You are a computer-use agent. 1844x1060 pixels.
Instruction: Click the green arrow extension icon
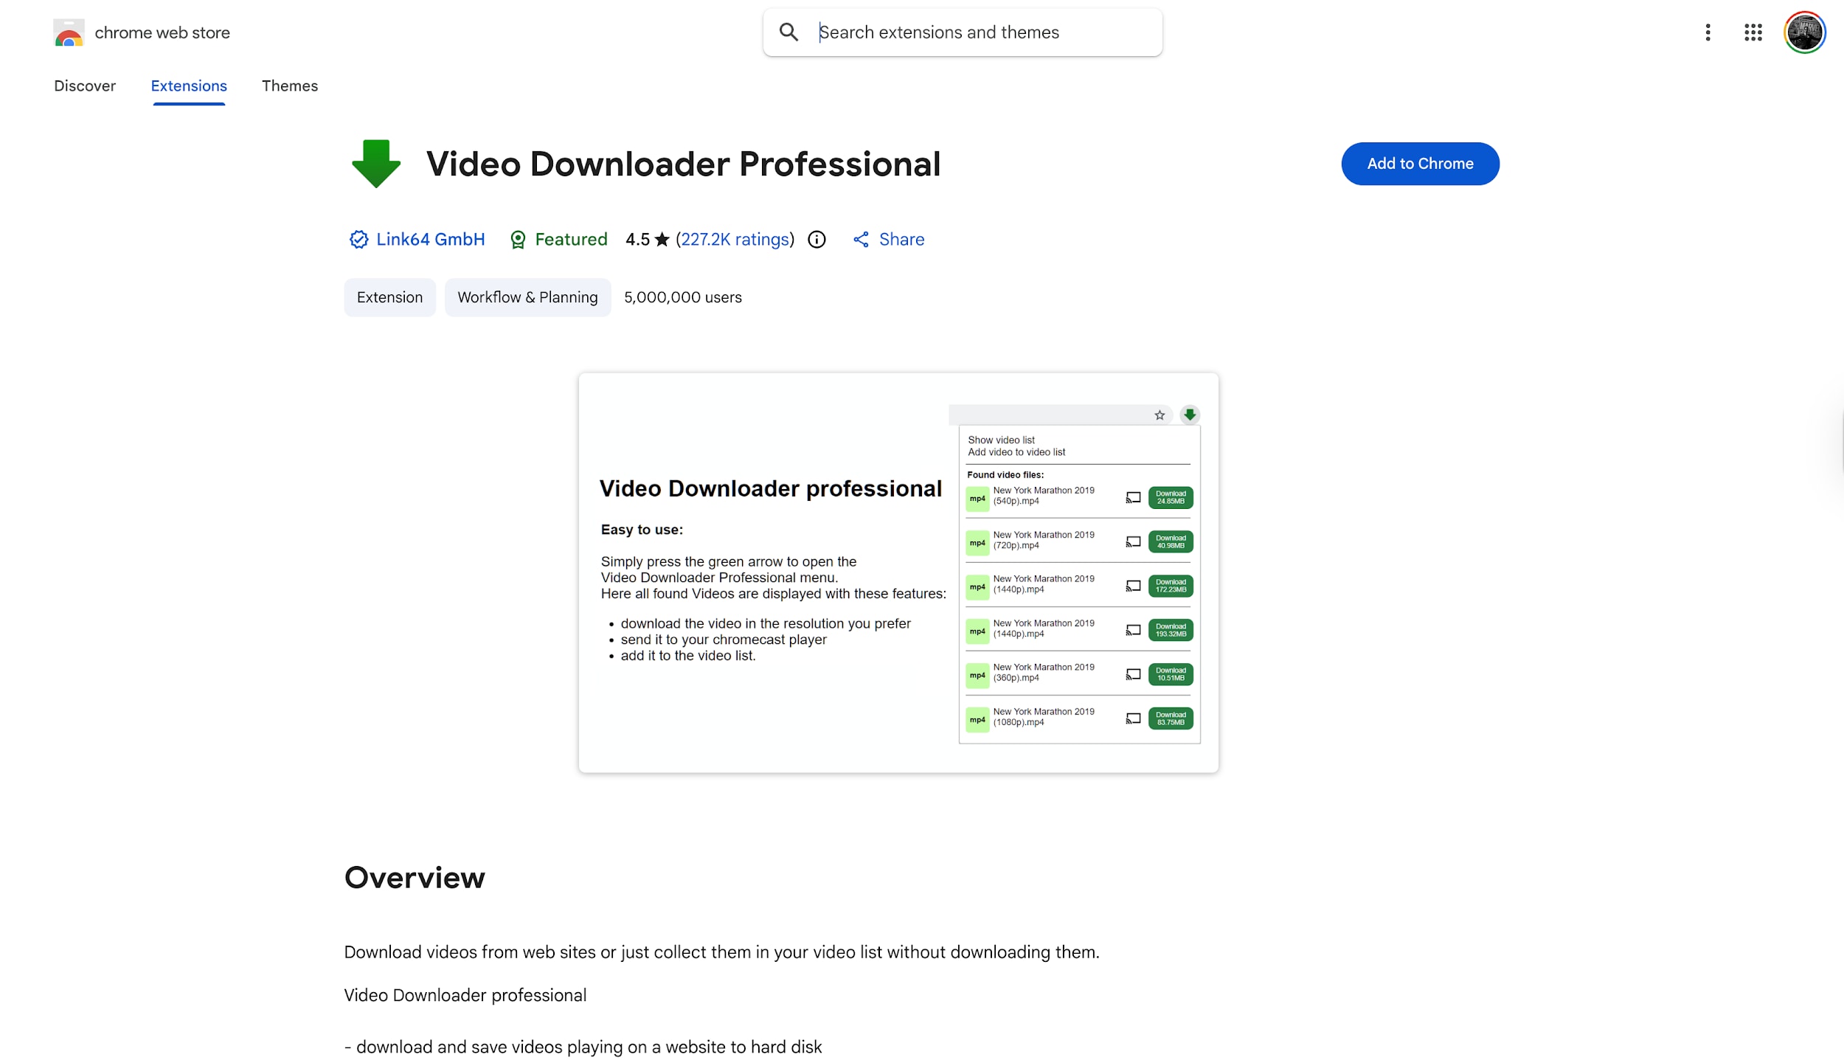[375, 163]
